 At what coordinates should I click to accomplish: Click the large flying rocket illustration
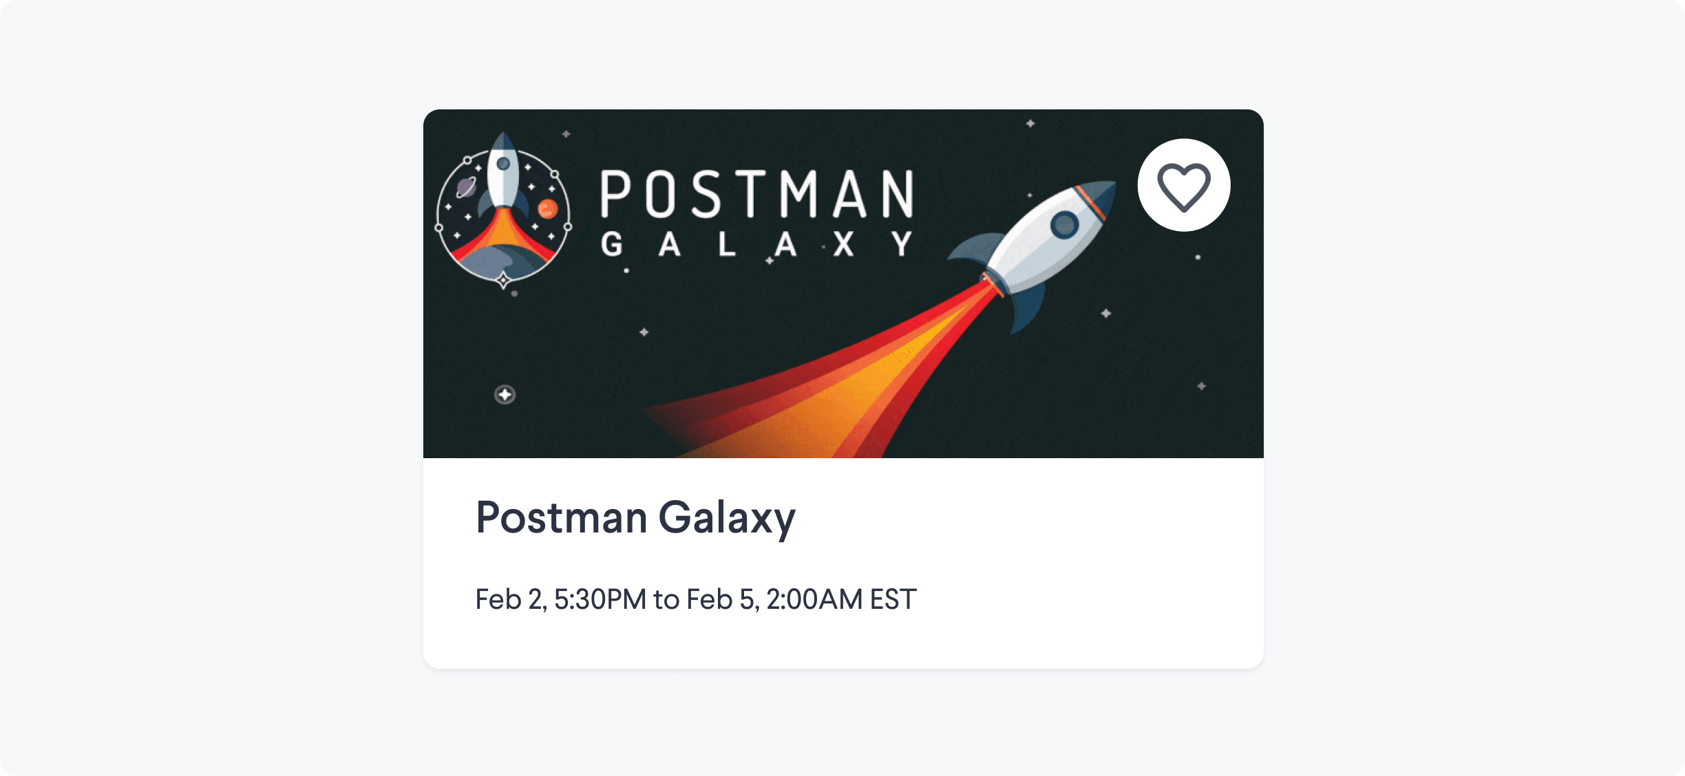tap(1032, 256)
